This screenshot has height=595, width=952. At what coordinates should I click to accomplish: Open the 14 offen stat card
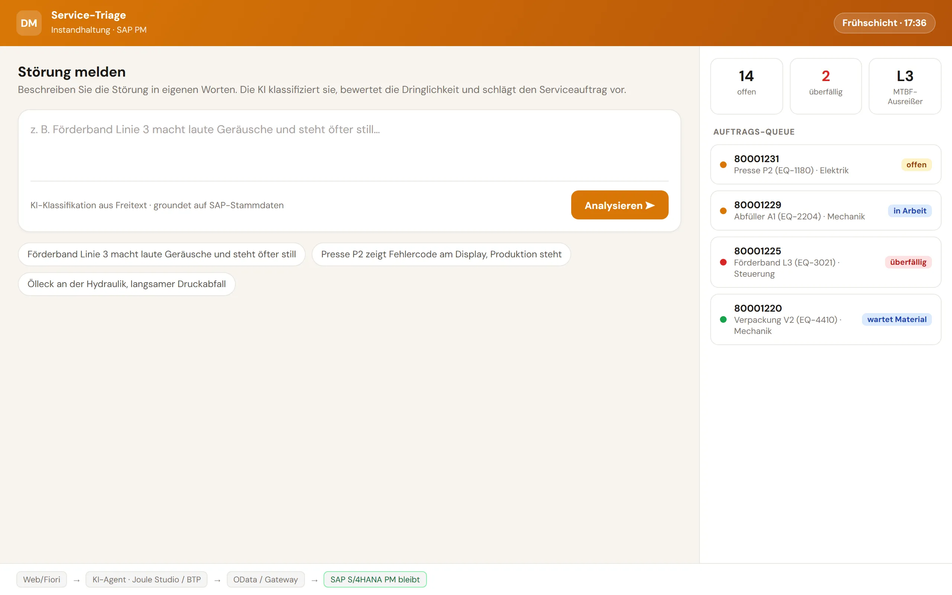coord(746,86)
